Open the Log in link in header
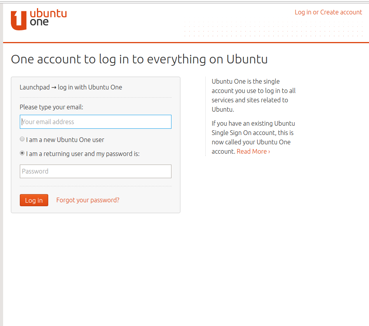 tap(303, 12)
